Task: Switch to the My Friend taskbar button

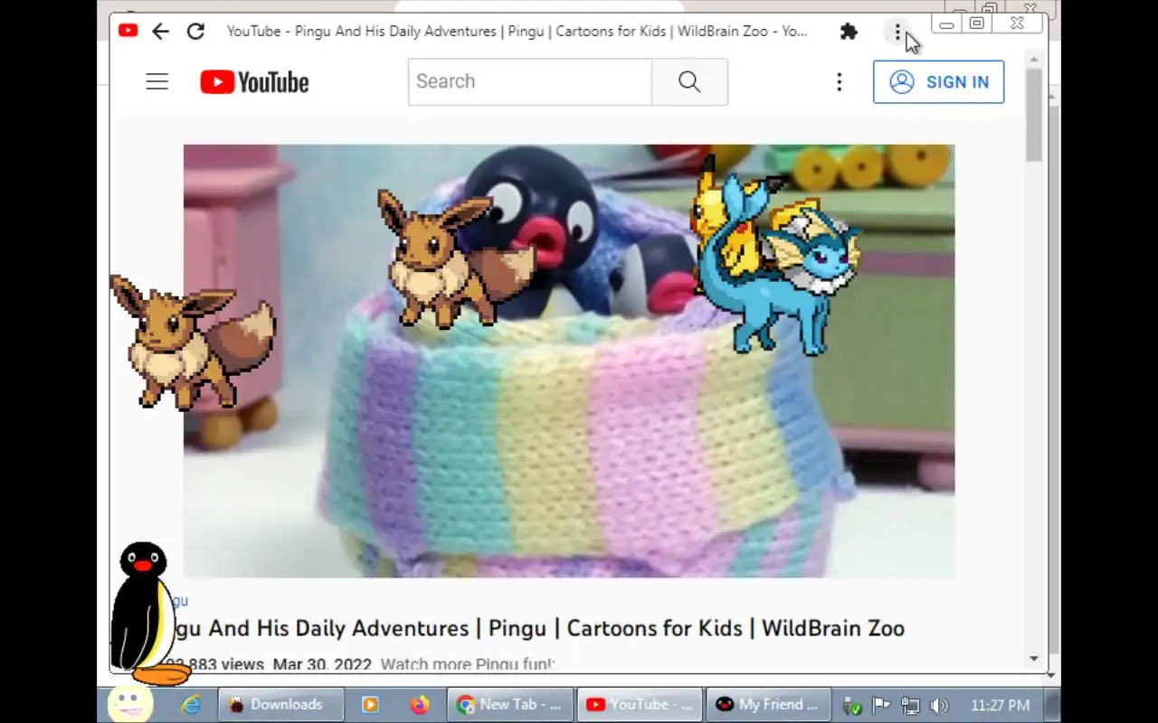Action: coord(768,705)
